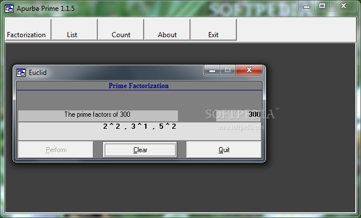Click the 'Apurba Prime 1.1.5' title text

pos(46,9)
